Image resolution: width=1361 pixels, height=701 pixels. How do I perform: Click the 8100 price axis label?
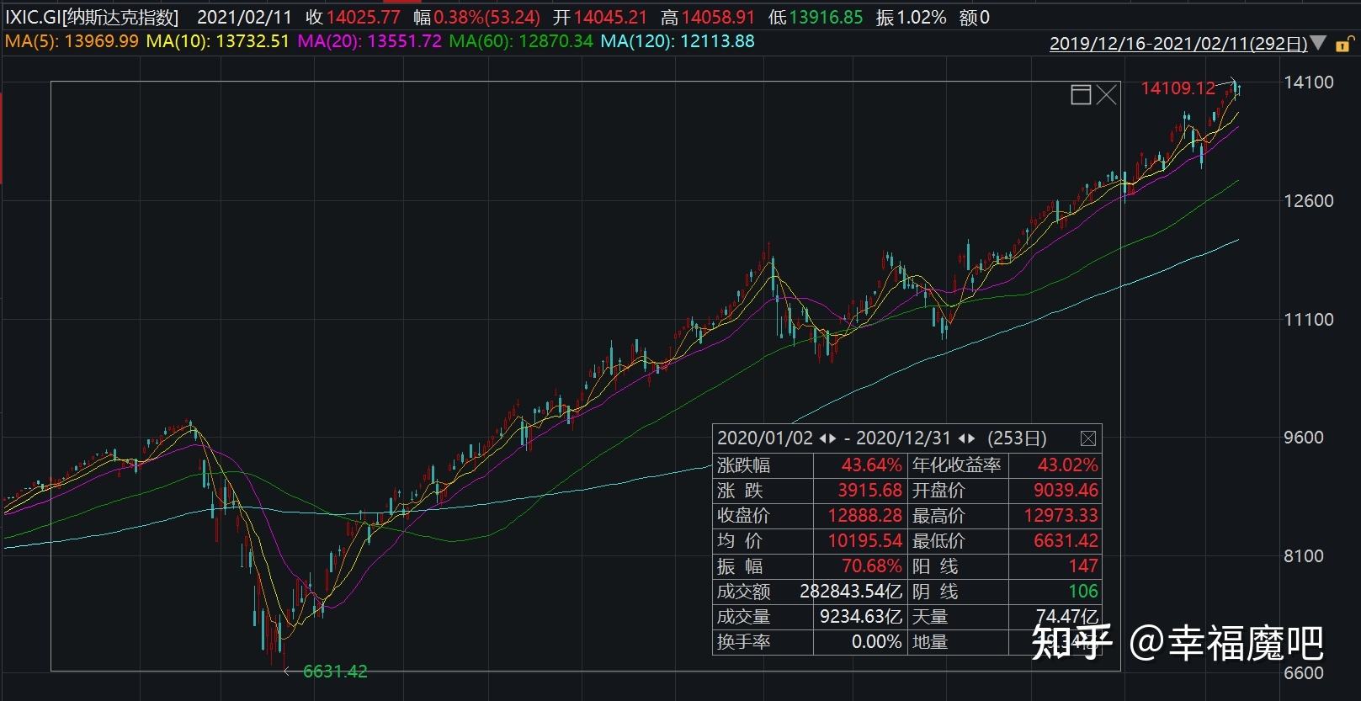[x=1304, y=556]
